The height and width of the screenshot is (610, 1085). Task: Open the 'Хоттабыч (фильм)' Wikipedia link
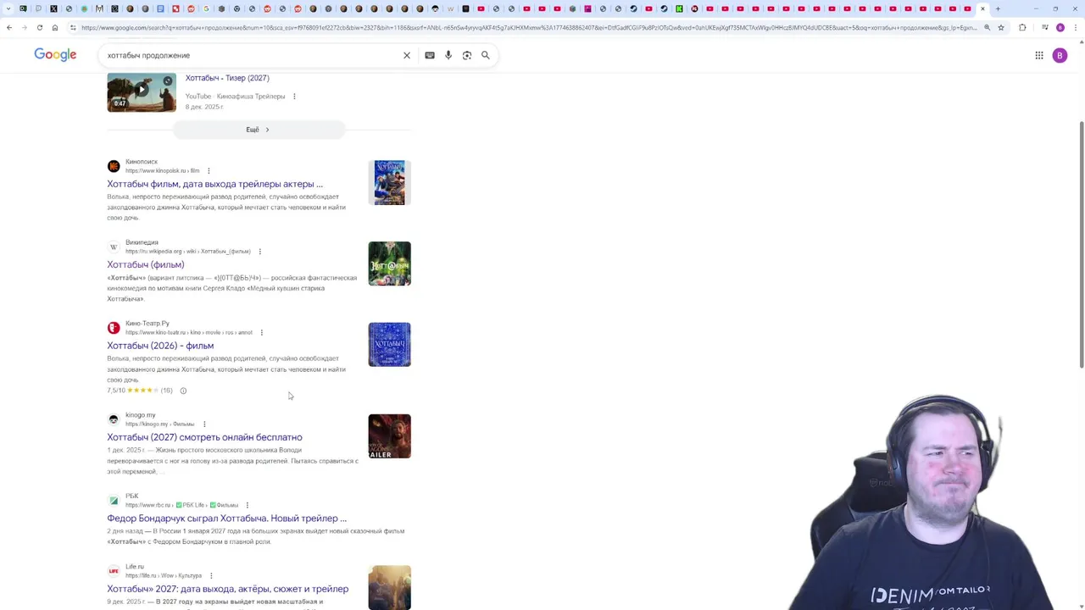(145, 264)
